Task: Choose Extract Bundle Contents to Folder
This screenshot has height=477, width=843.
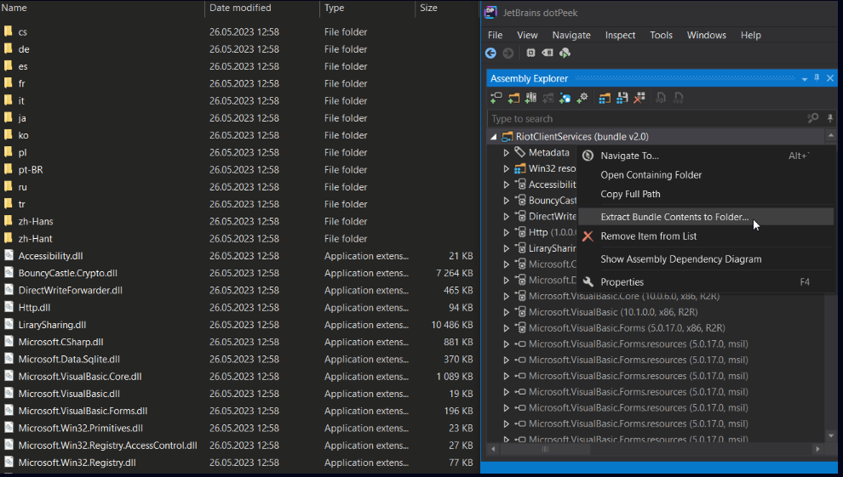Action: pos(706,217)
